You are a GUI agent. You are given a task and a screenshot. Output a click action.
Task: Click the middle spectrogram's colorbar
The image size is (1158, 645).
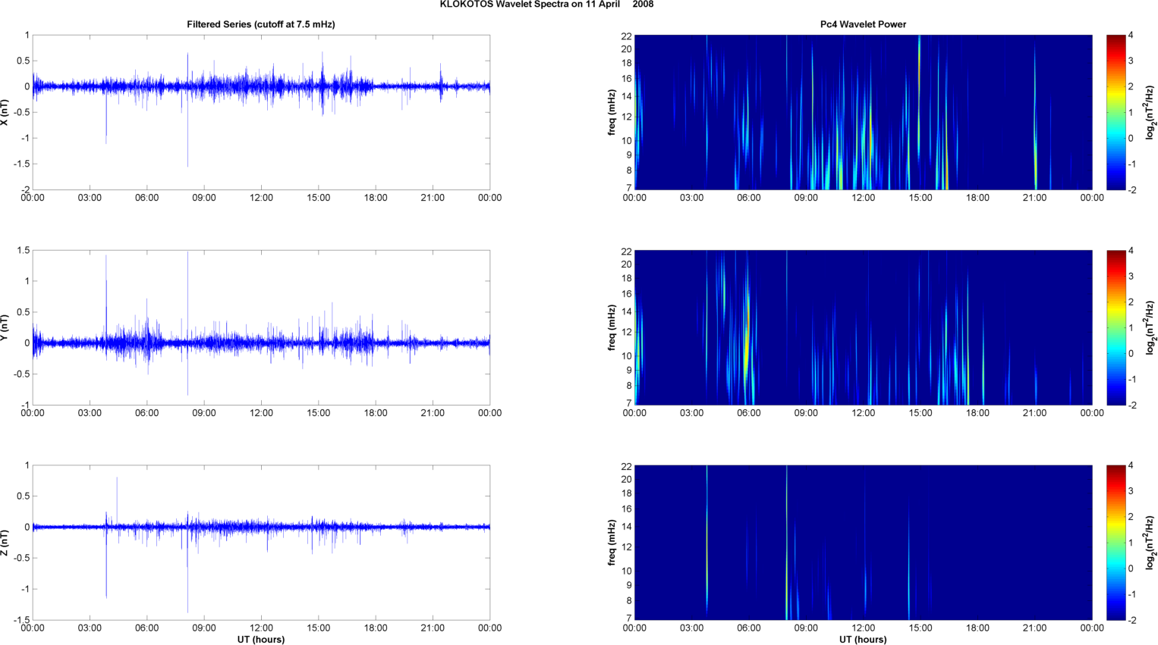[1116, 327]
